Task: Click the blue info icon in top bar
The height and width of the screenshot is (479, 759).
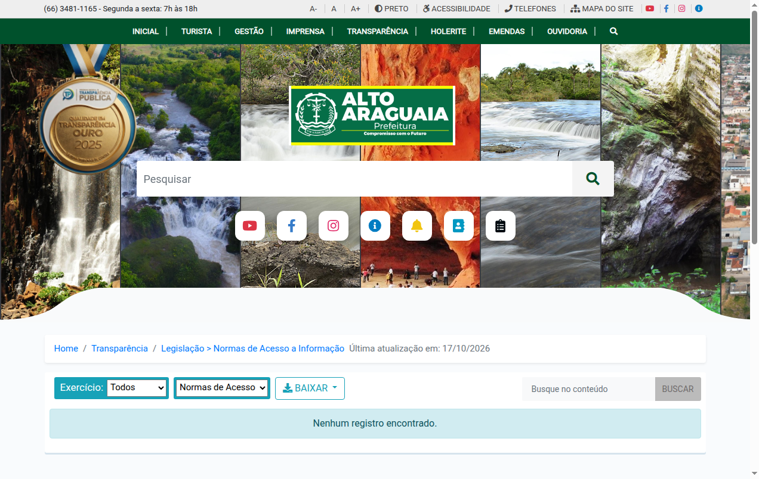Action: click(x=699, y=9)
